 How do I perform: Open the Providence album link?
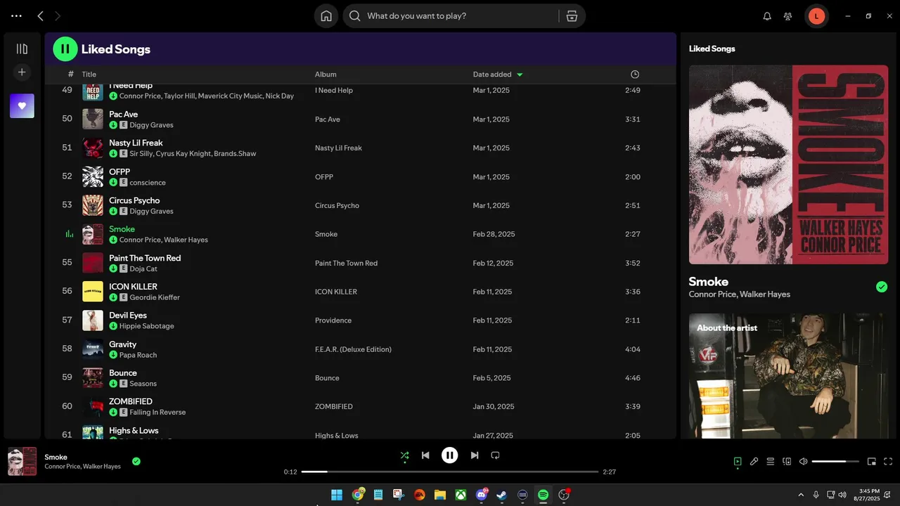333,320
